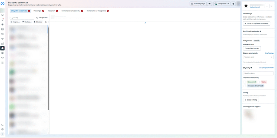
Task: Focus the Dodaj etykietę input field
Action: pyautogui.click(x=258, y=73)
